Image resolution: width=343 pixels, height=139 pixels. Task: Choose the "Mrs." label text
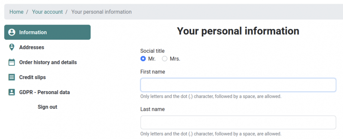tap(175, 59)
